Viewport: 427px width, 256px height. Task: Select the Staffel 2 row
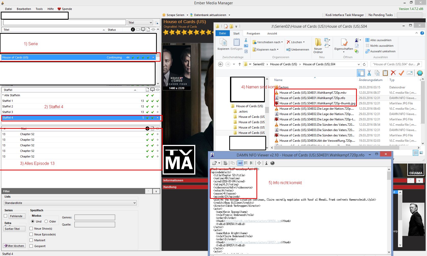coord(81,106)
